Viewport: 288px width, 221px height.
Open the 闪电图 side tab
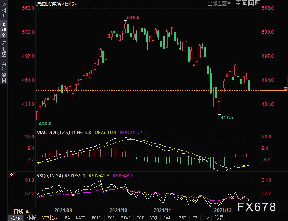pyautogui.click(x=4, y=49)
